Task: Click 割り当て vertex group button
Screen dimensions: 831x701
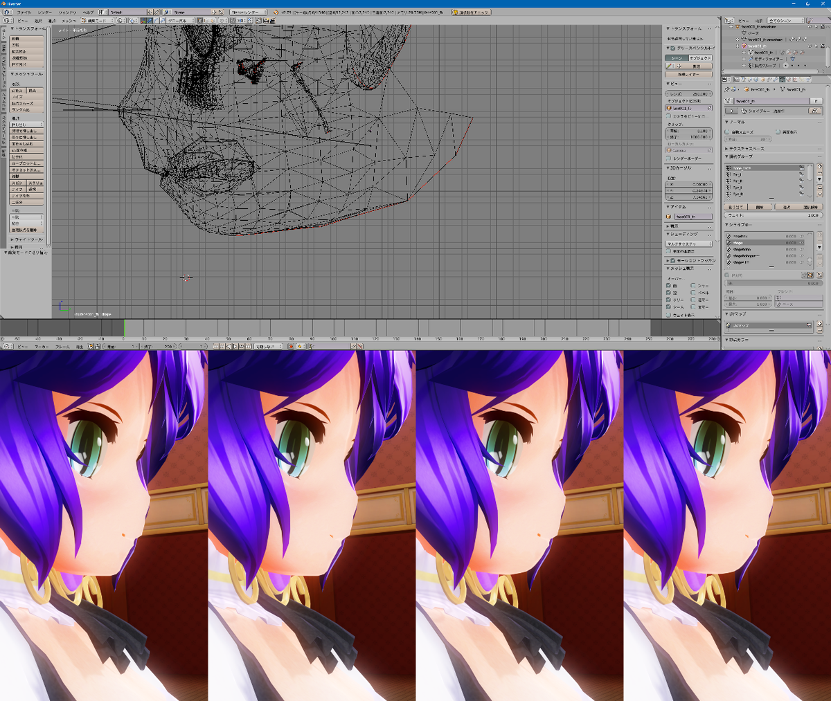Action: point(735,207)
